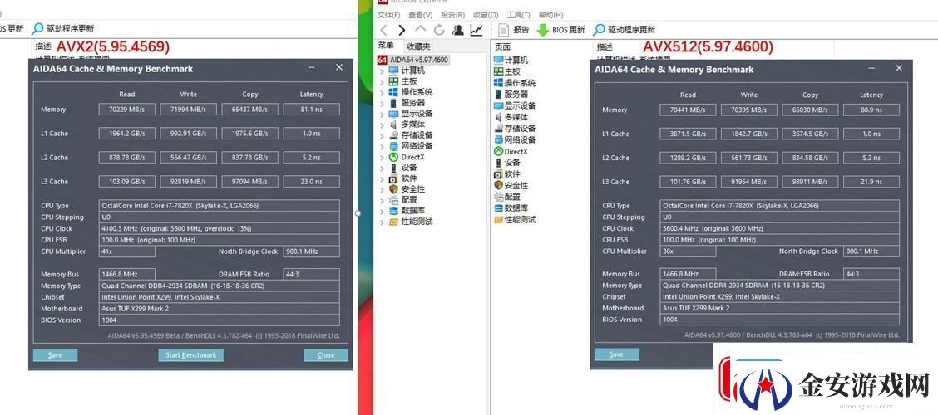Open the 设备 entry in the 页面 list
Image resolution: width=938 pixels, height=415 pixels.
507,163
